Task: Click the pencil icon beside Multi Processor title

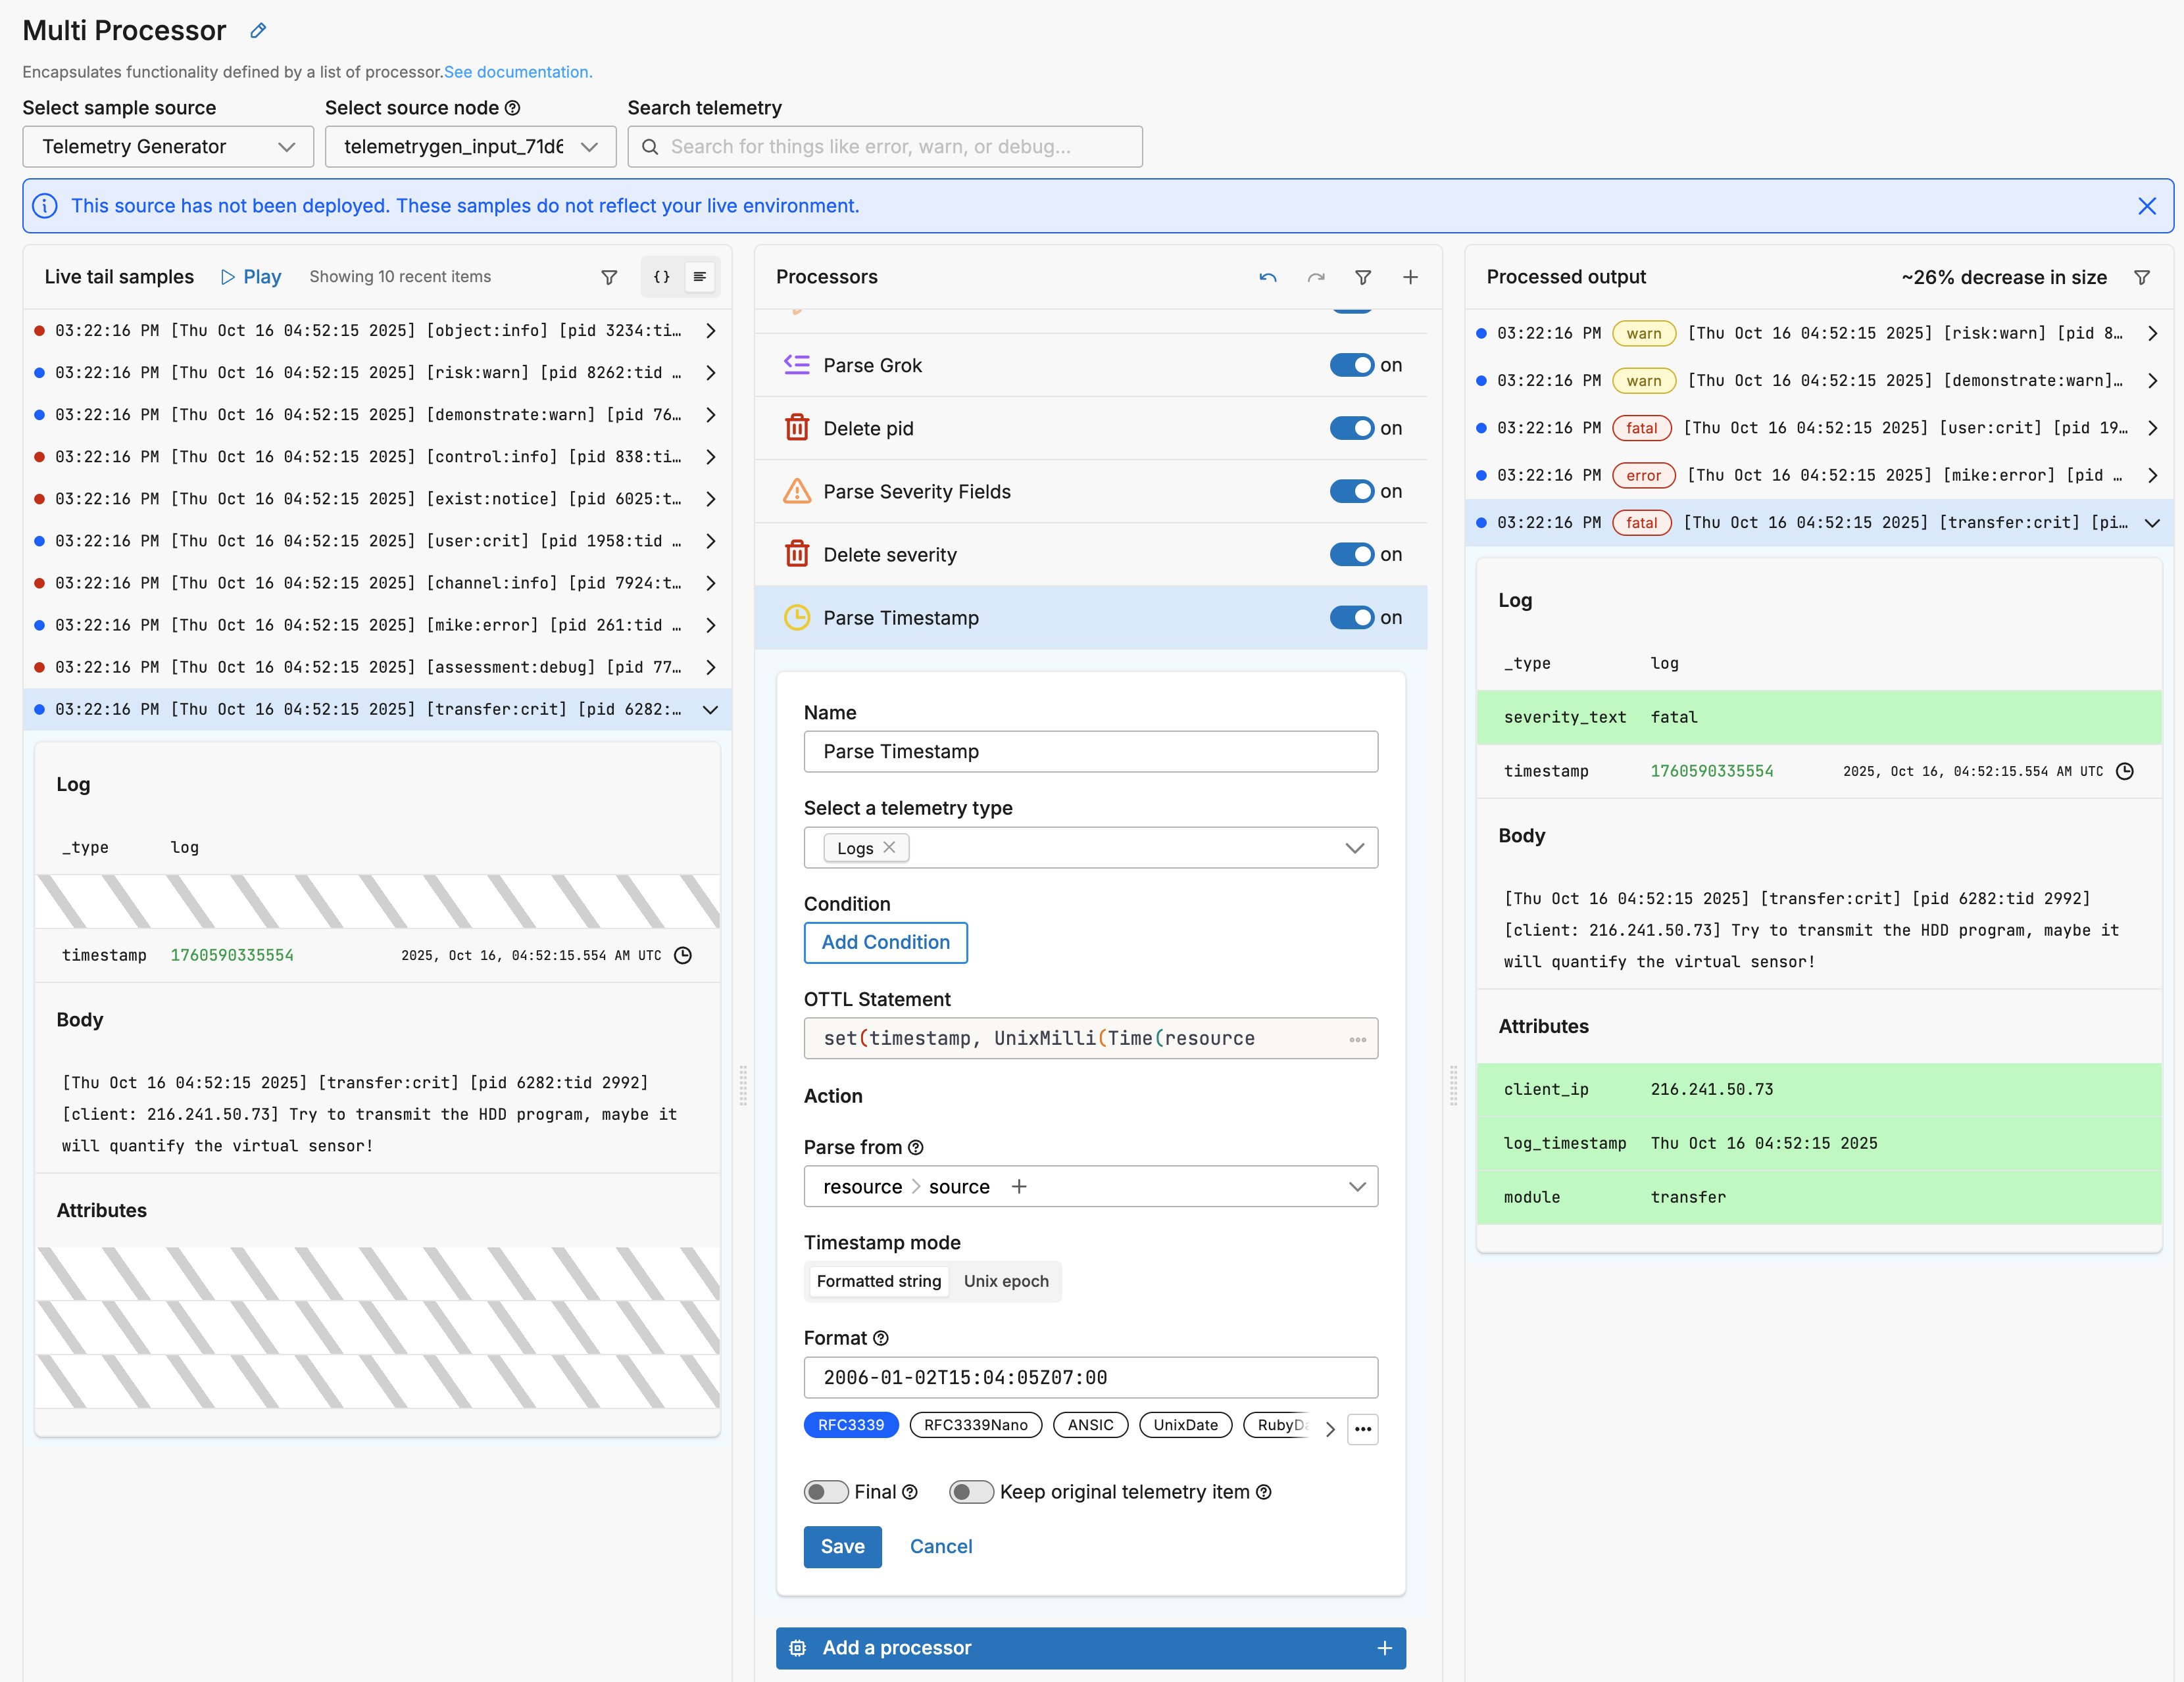Action: [x=258, y=31]
